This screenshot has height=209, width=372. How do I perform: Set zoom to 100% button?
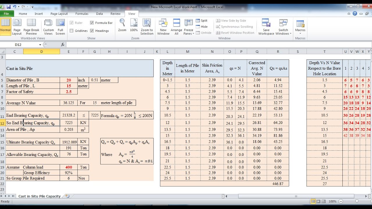pos(134,26)
